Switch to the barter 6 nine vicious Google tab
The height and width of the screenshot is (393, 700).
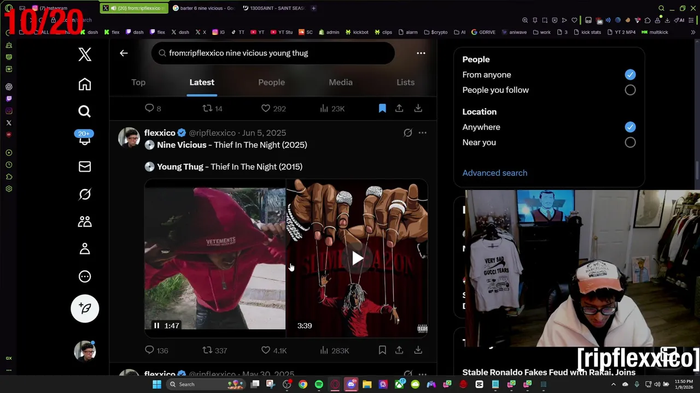coord(203,8)
